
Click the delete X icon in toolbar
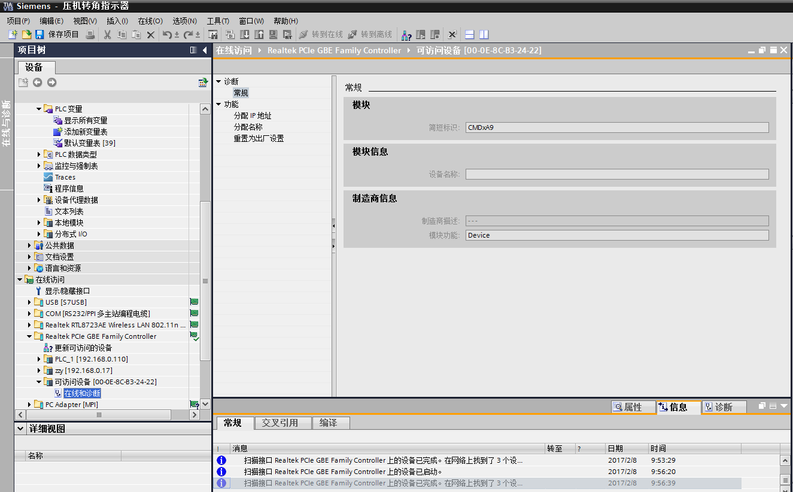(151, 35)
